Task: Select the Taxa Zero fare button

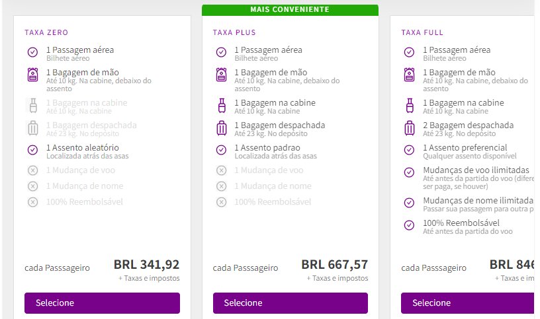Action: click(102, 303)
